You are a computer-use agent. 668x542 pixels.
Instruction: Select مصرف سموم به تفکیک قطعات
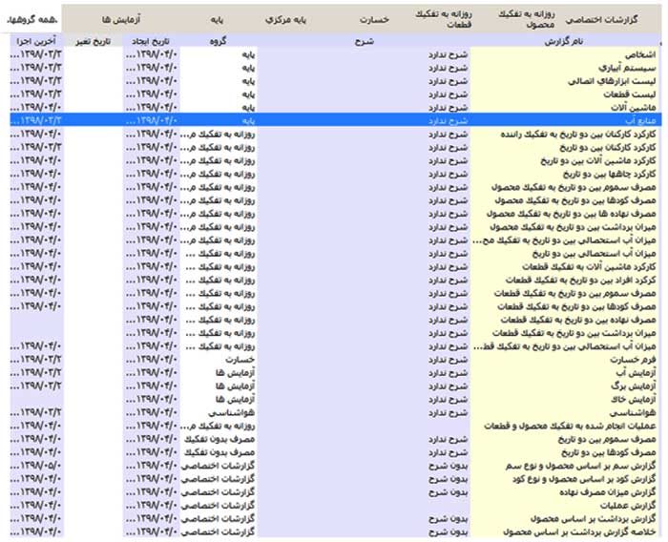pos(574,293)
